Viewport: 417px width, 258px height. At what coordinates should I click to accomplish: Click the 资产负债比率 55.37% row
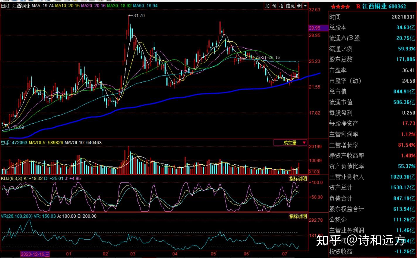pyautogui.click(x=372, y=166)
